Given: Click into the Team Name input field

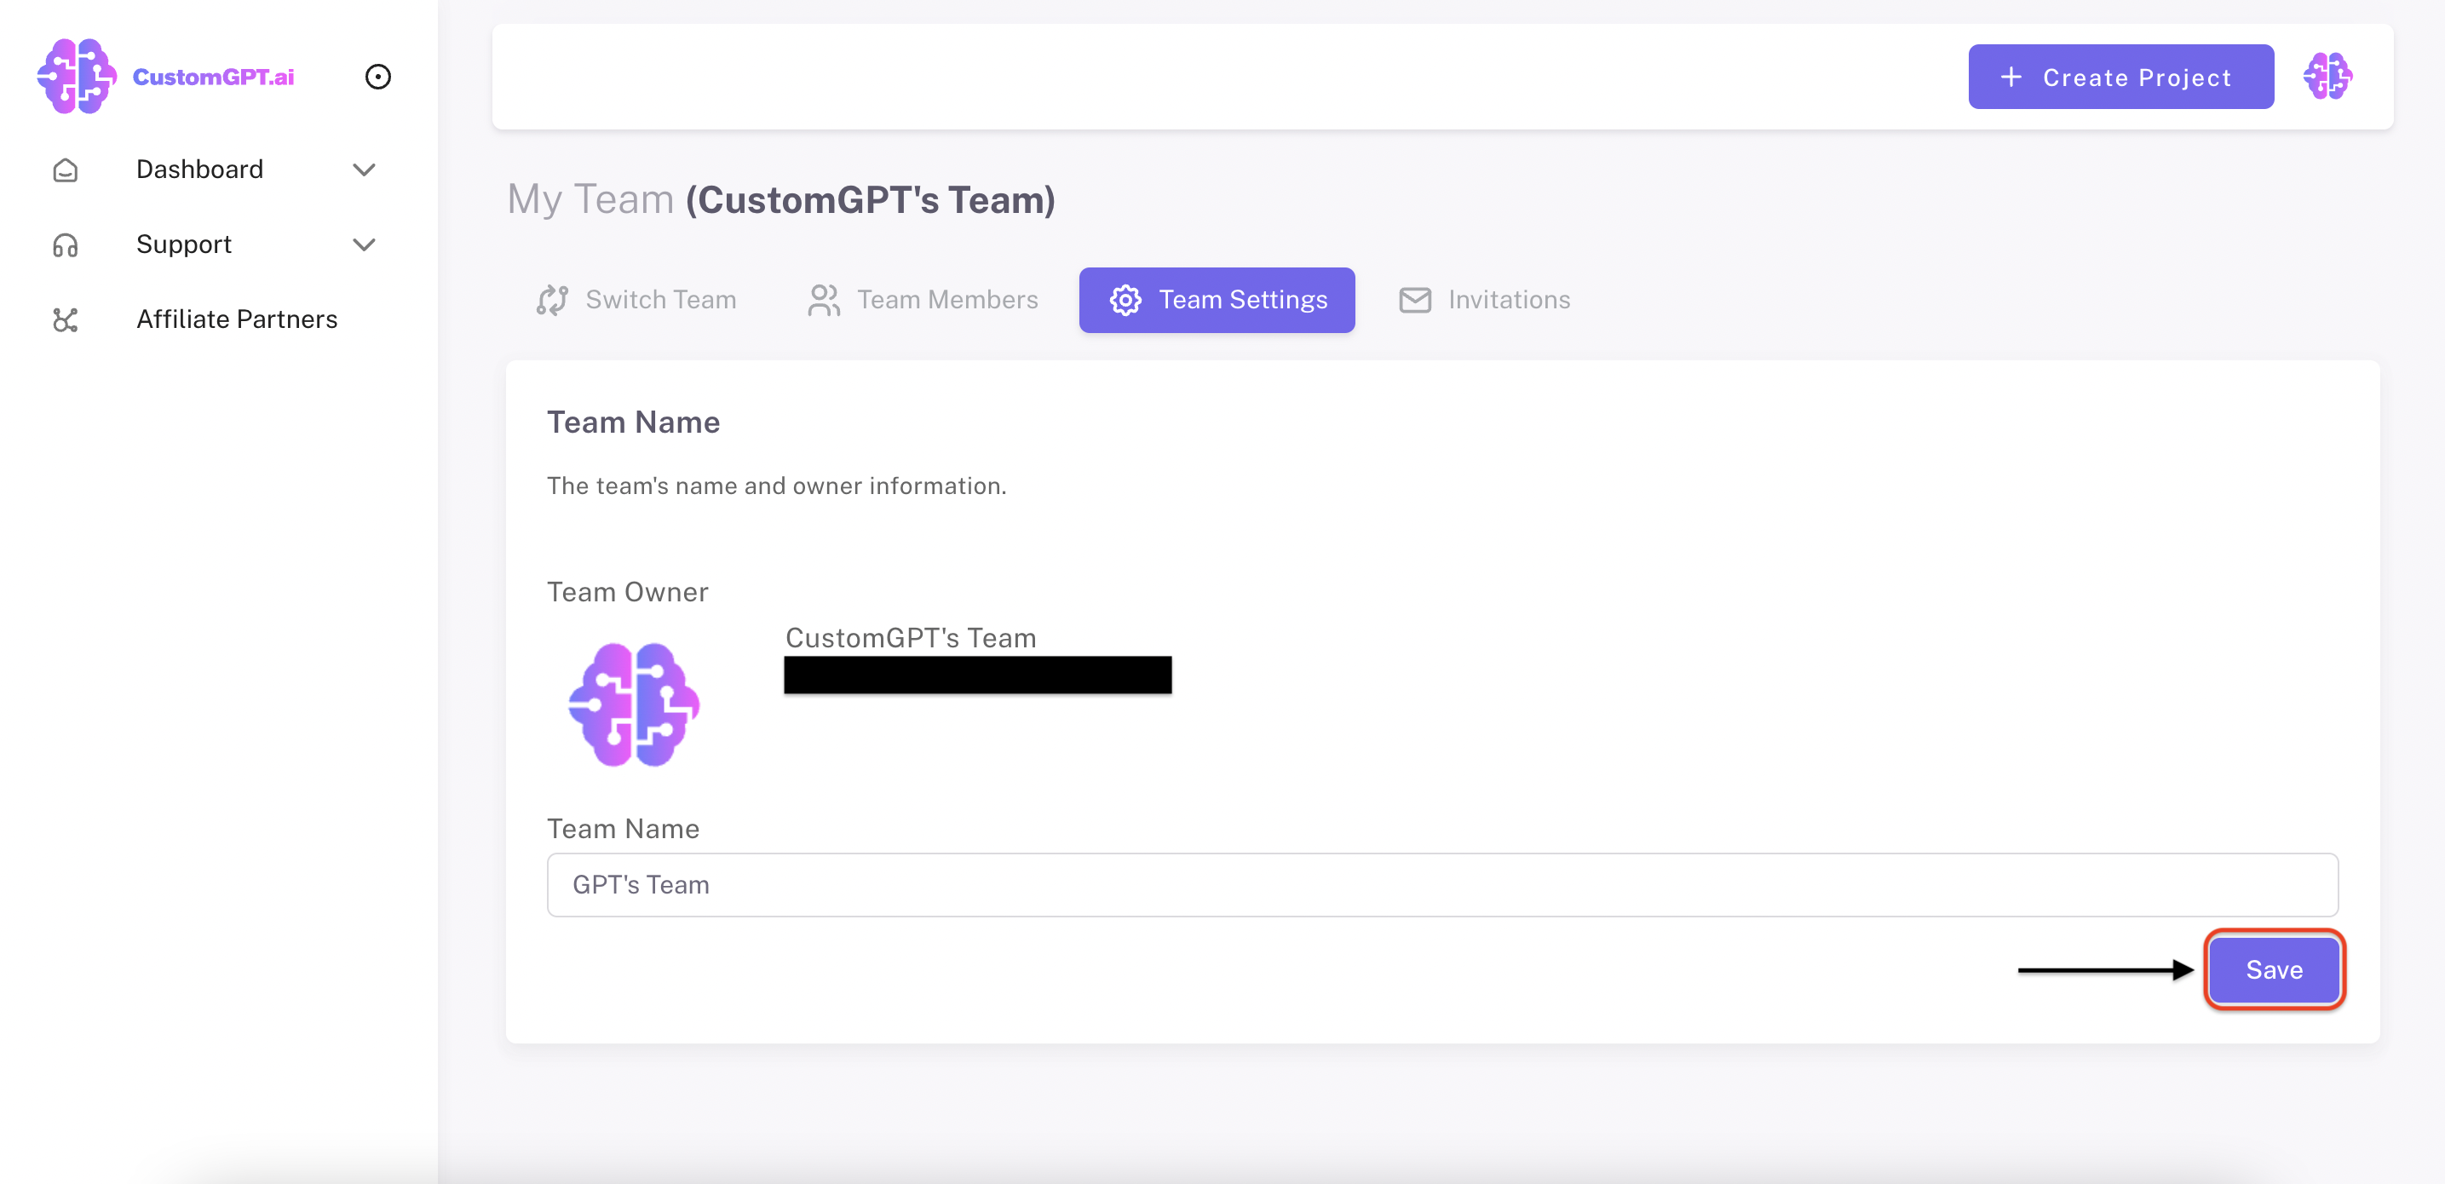Looking at the screenshot, I should tap(1441, 884).
